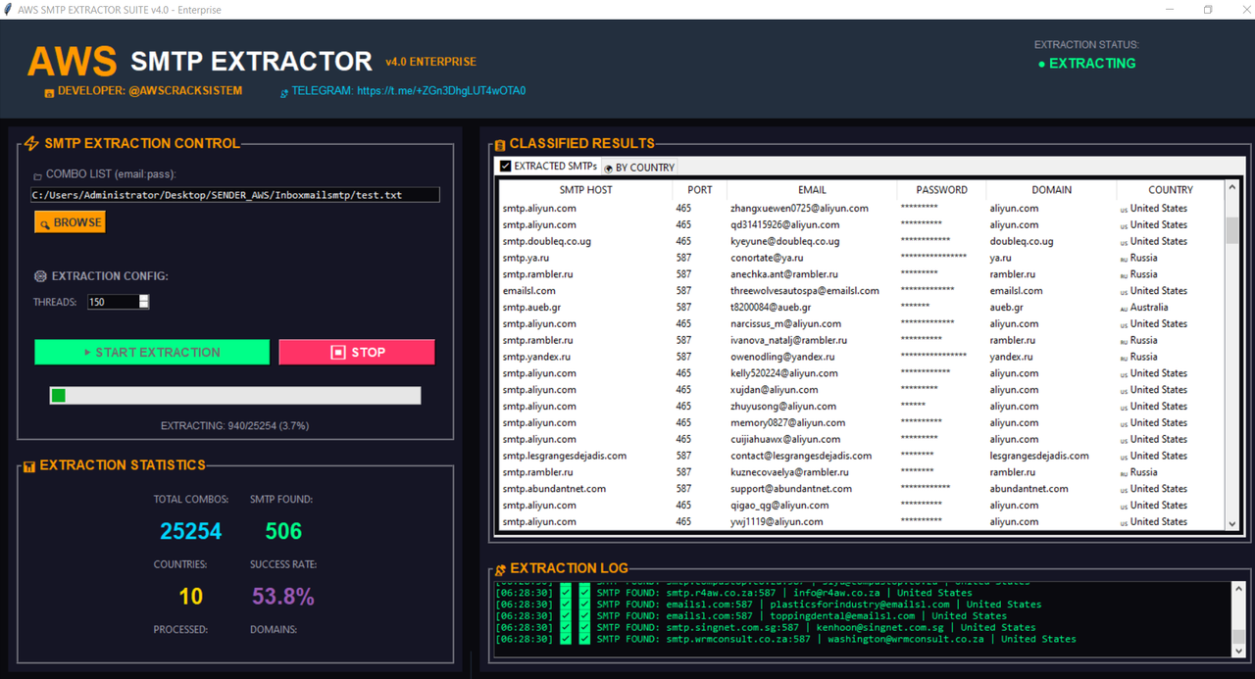
Task: Click green check icon on smtp.r4aw.co.za log line
Action: tap(566, 593)
